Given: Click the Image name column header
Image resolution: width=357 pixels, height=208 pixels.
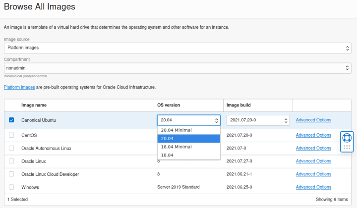Looking at the screenshot, I should click(34, 105).
